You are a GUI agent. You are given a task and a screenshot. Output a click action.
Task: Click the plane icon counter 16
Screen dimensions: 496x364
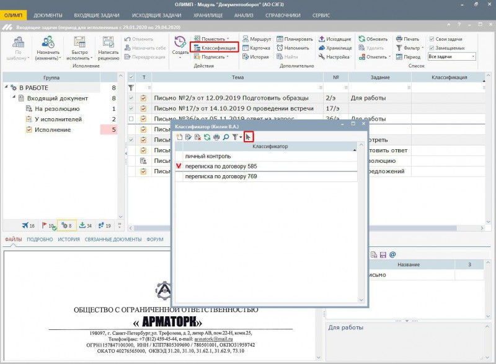(28, 225)
